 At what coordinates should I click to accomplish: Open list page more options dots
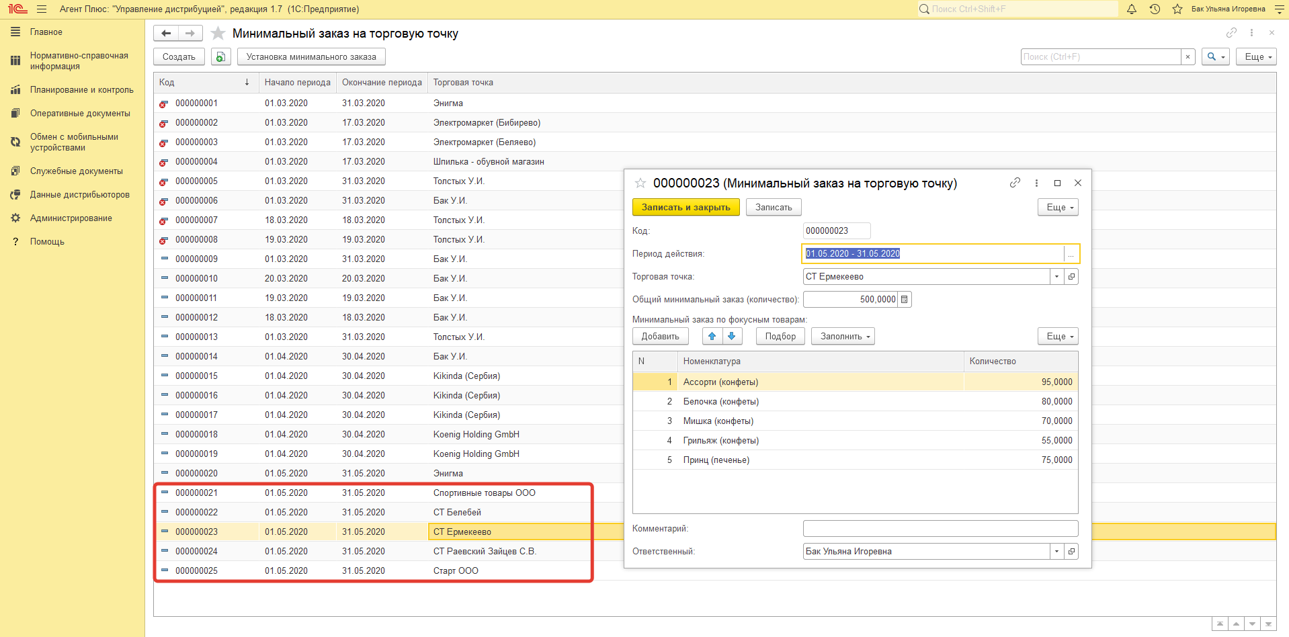[x=1251, y=32]
